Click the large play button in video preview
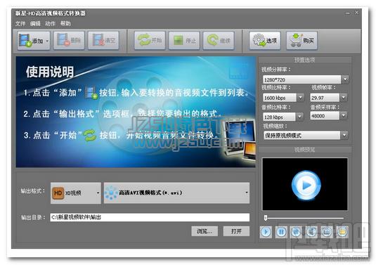The width and height of the screenshot is (376, 265). 306,185
